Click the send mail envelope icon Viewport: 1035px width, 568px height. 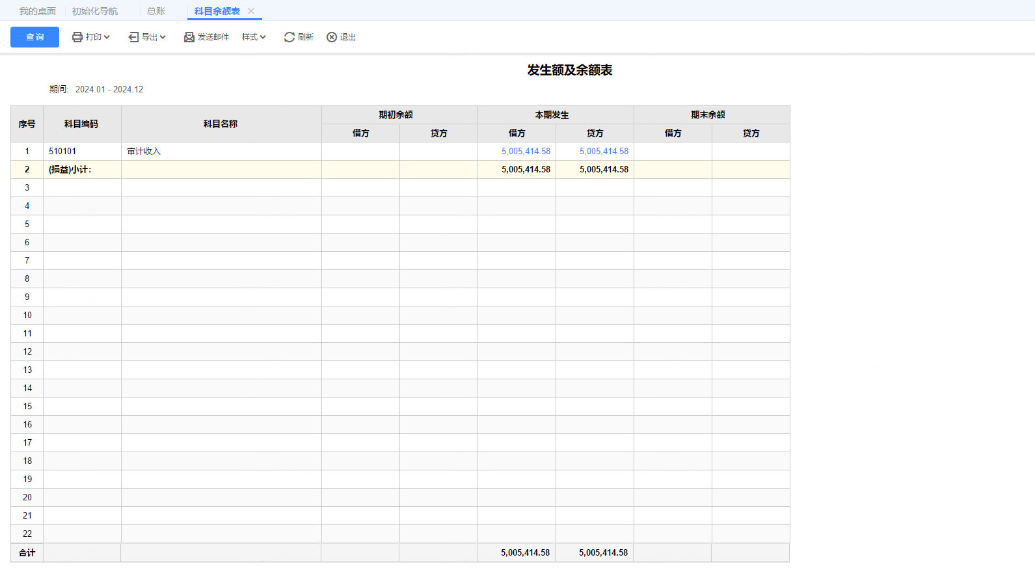pyautogui.click(x=189, y=37)
